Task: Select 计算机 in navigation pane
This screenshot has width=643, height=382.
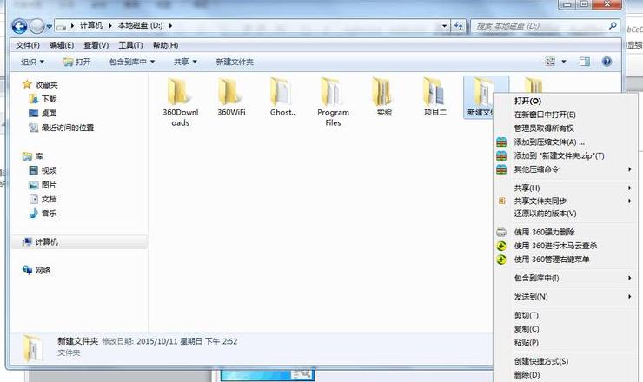Action: pyautogui.click(x=40, y=242)
